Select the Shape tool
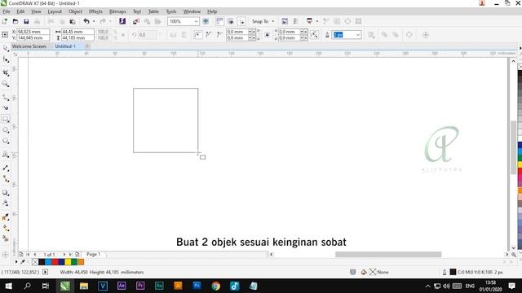Screen dimensions: 522x293 click(x=6, y=59)
